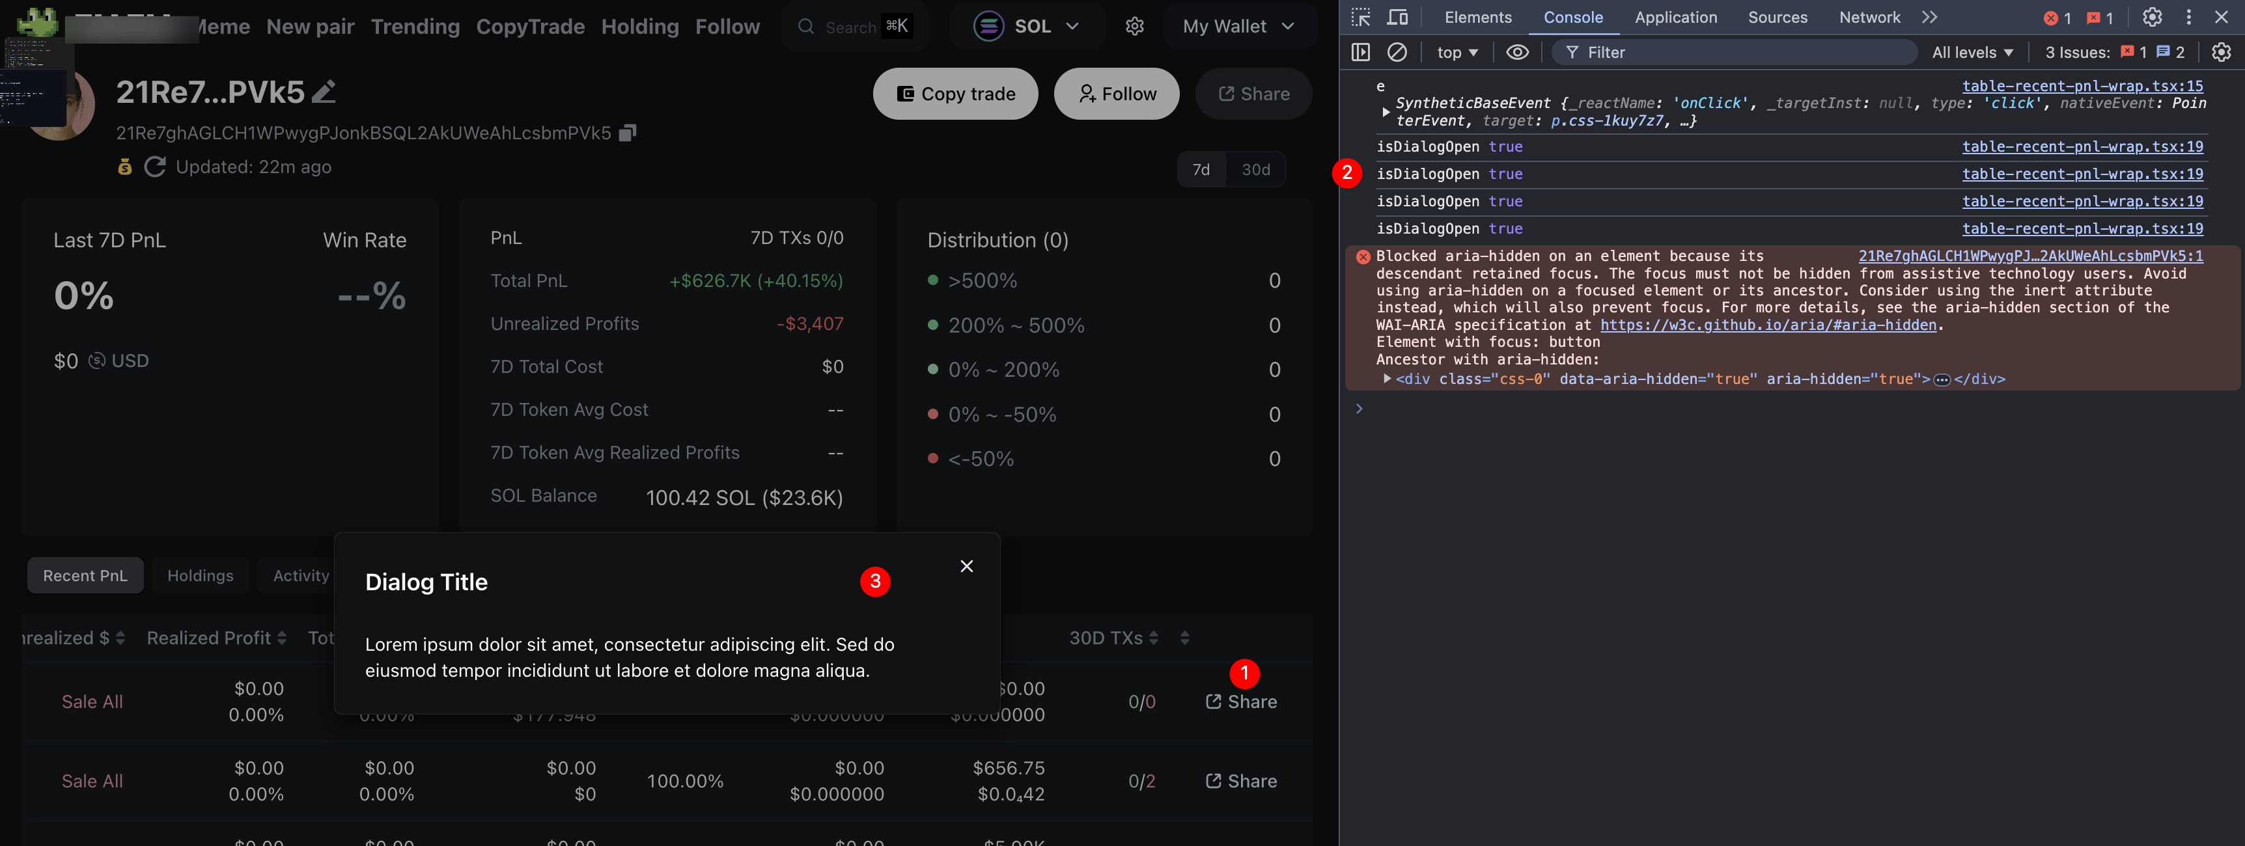
Task: Create live expression with eye icon
Action: (x=1517, y=52)
